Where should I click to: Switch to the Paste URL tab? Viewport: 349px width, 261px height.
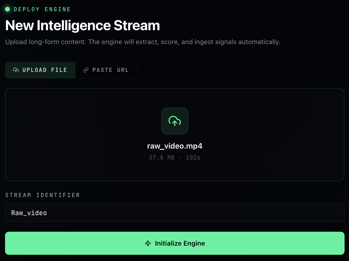[x=106, y=70]
